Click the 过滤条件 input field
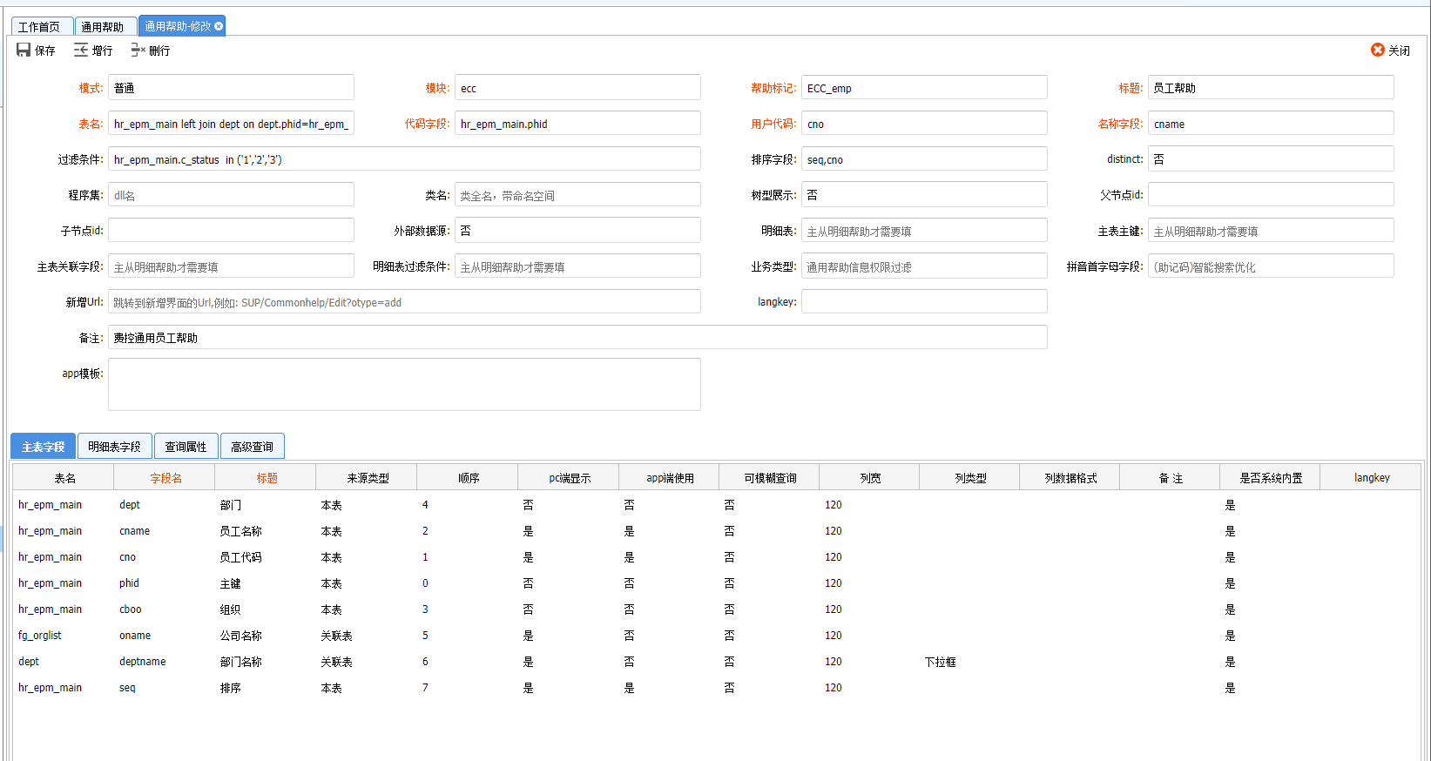Image resolution: width=1431 pixels, height=761 pixels. 404,158
